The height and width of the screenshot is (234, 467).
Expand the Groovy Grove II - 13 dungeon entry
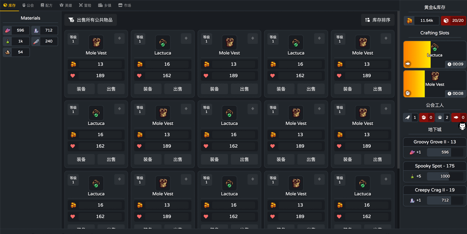434,142
